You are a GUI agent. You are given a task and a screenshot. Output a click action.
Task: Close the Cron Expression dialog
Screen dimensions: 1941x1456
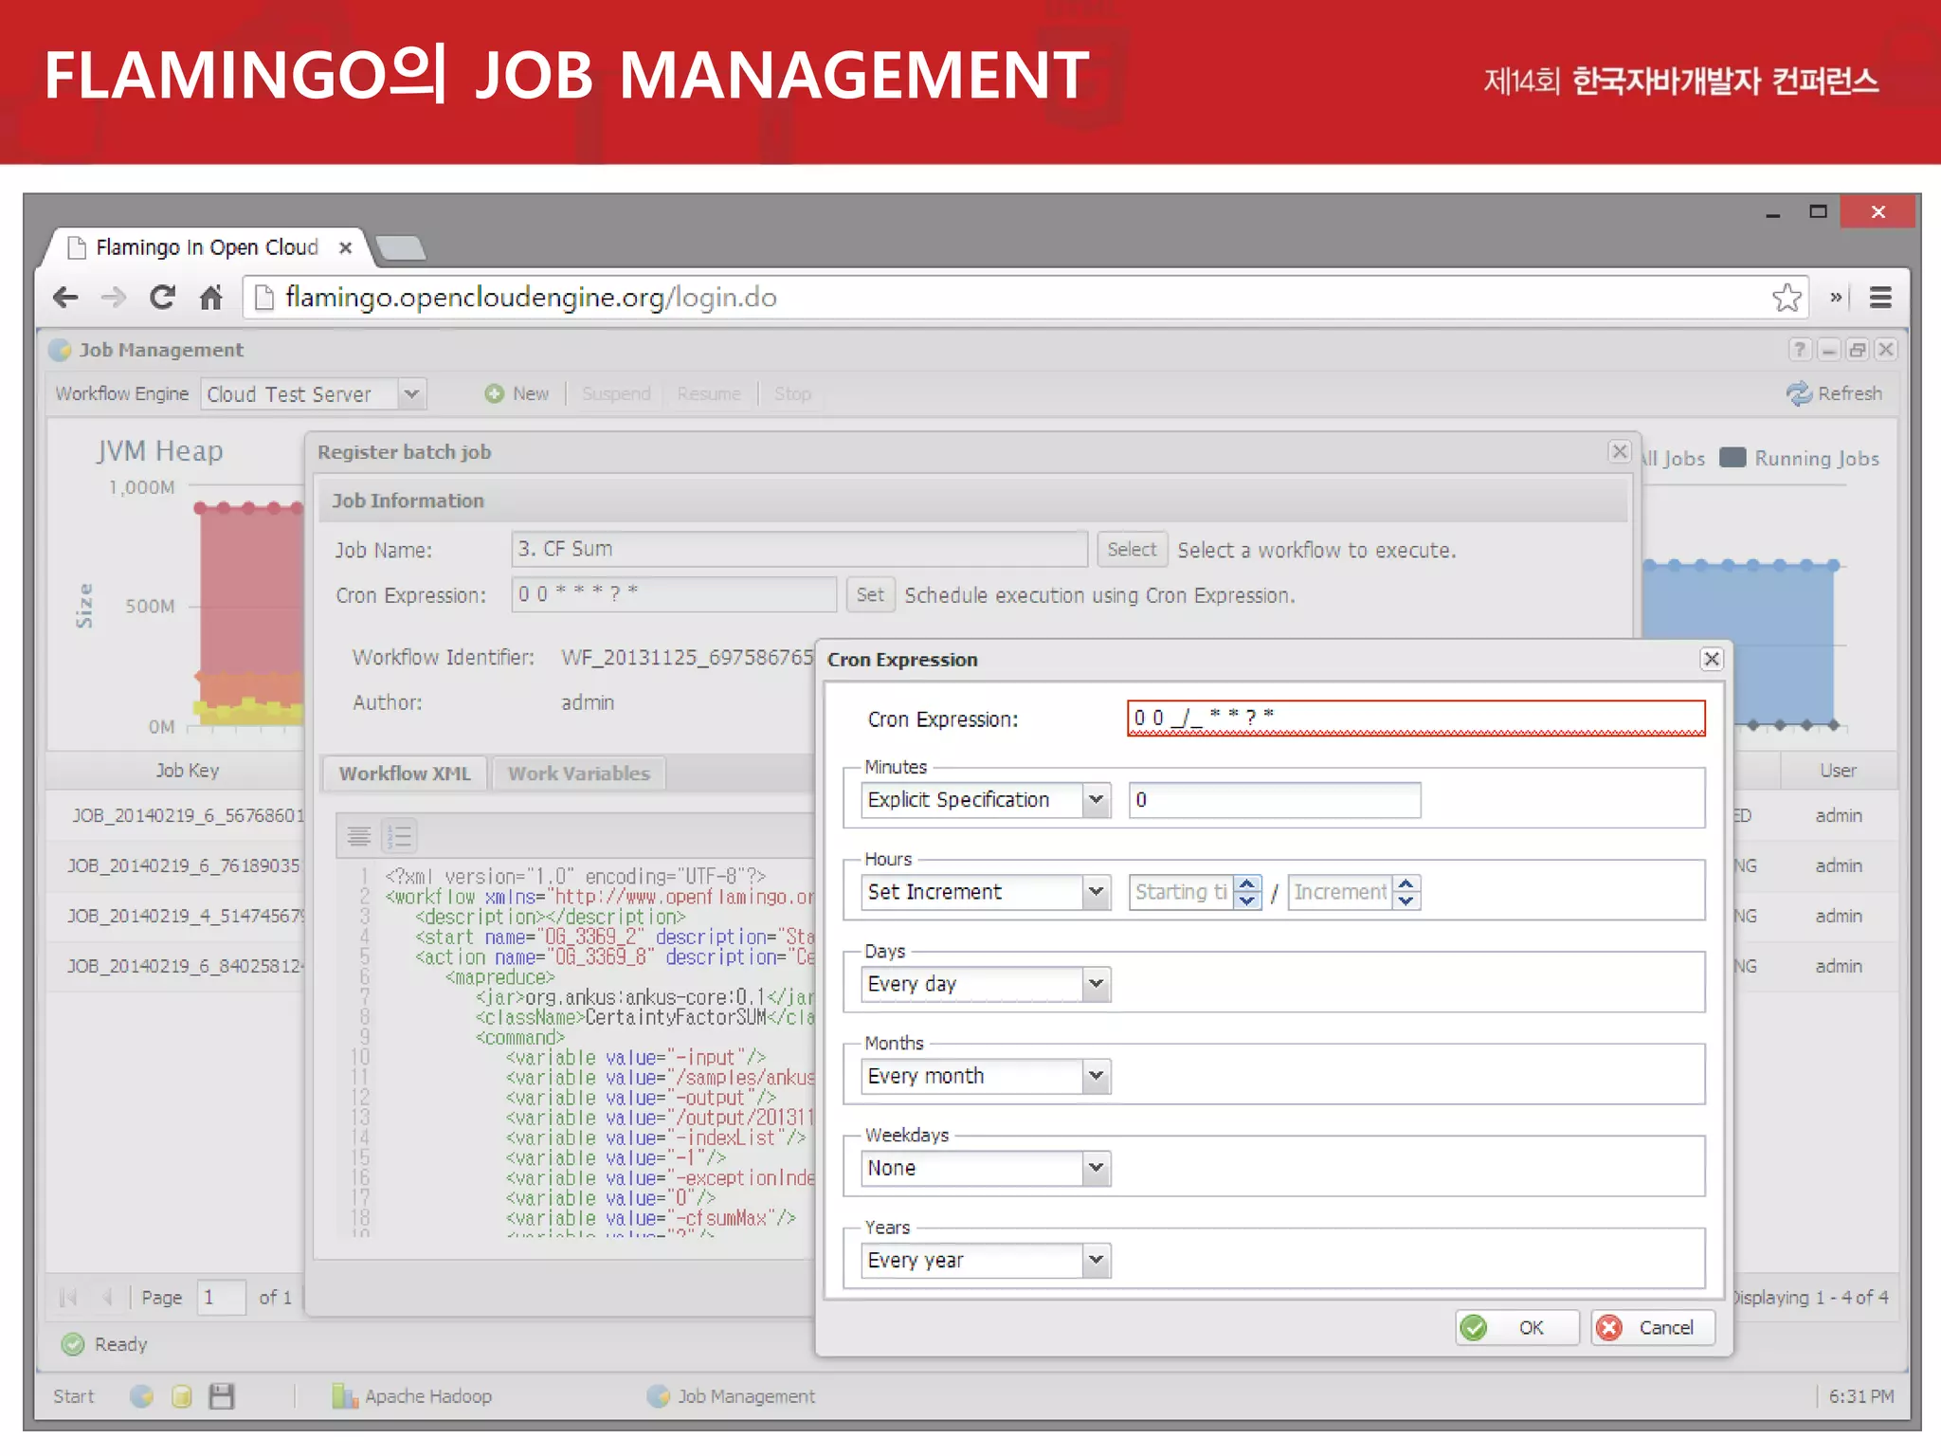tap(1712, 659)
